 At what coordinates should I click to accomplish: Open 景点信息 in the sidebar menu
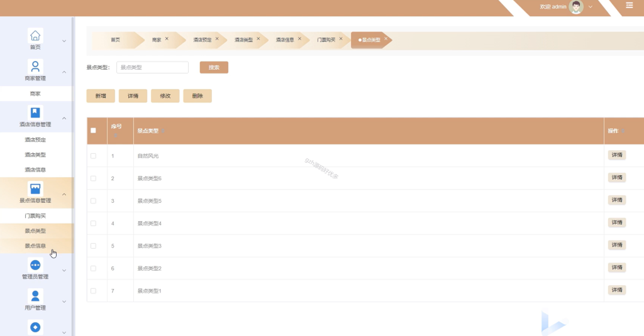[x=35, y=246]
